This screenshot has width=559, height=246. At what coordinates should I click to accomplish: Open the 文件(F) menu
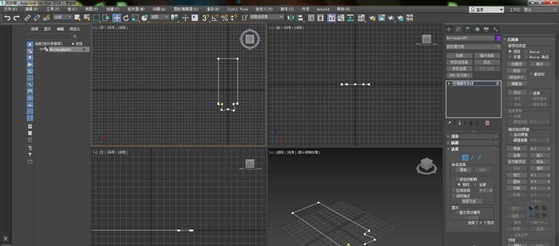(10, 9)
